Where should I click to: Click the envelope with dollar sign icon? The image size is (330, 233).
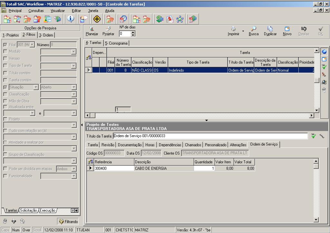170,19
